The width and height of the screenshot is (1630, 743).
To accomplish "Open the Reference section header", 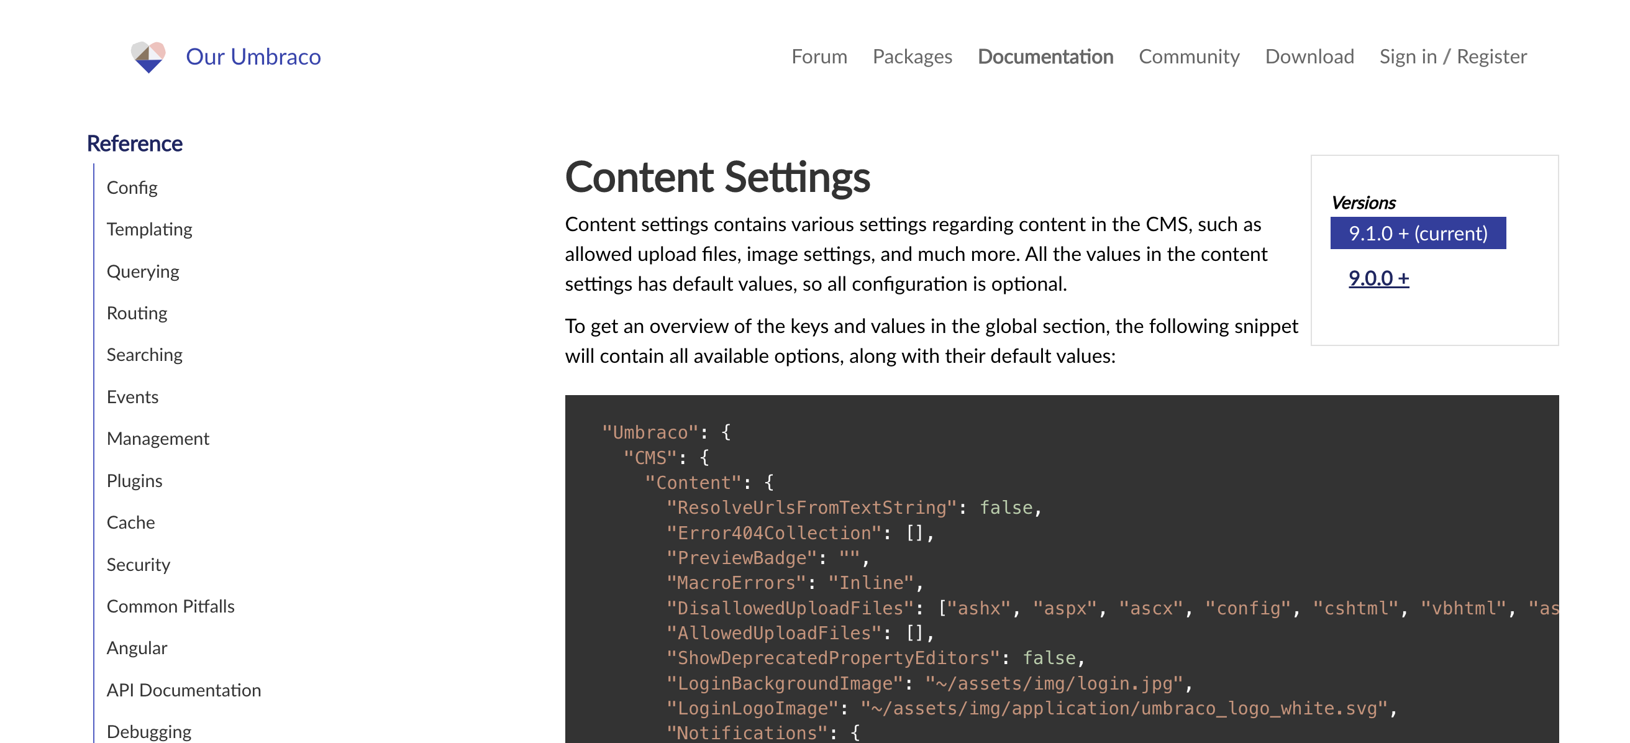I will (134, 143).
